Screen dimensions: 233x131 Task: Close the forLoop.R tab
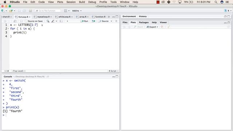(x=29, y=17)
